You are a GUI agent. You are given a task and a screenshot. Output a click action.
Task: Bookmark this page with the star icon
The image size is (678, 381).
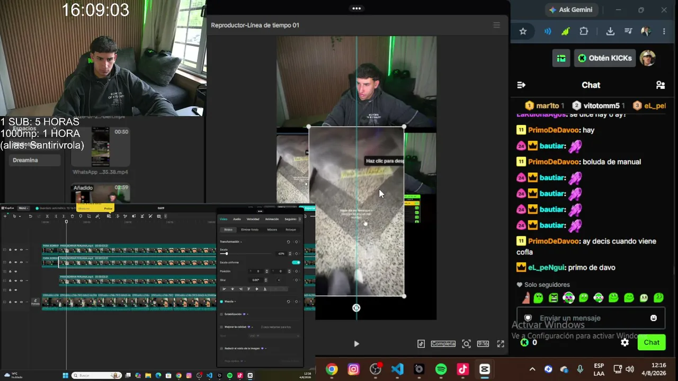tap(523, 31)
